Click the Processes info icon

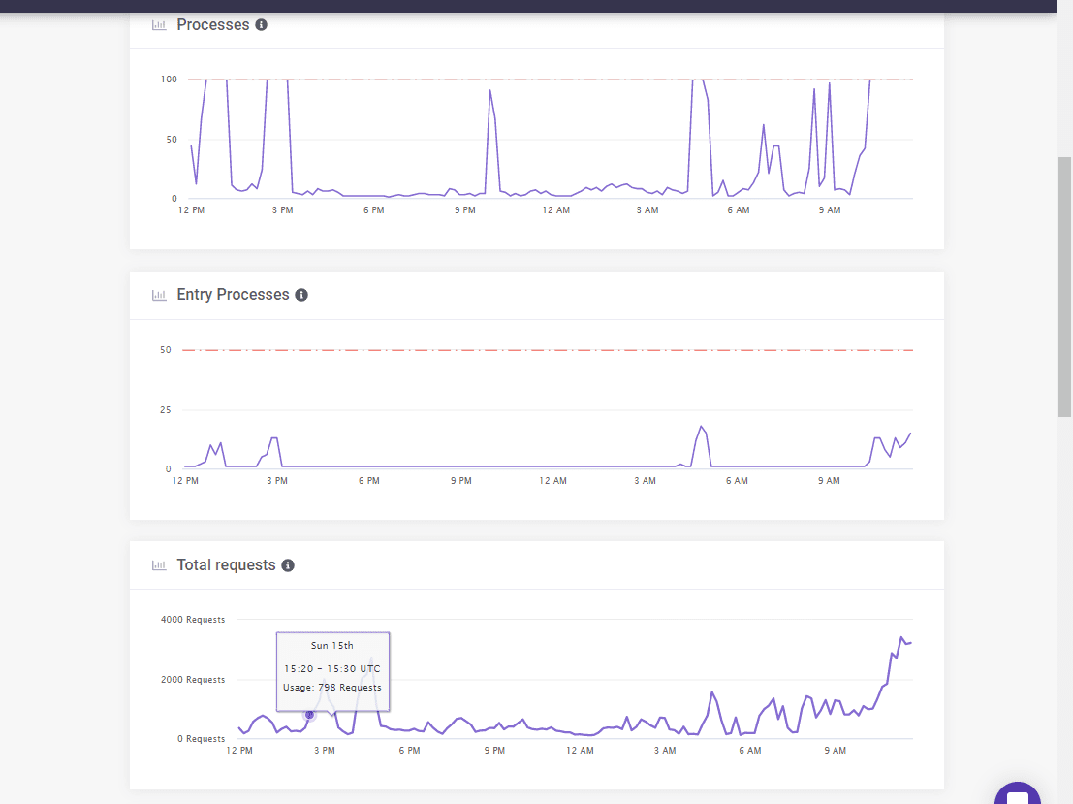click(261, 25)
